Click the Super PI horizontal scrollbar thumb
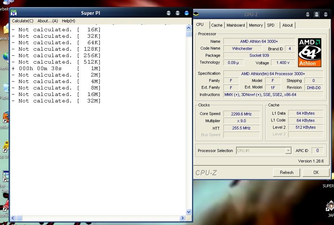334x225 pixels. pos(19,218)
